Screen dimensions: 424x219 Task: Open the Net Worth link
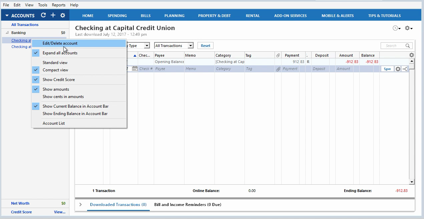click(x=20, y=203)
